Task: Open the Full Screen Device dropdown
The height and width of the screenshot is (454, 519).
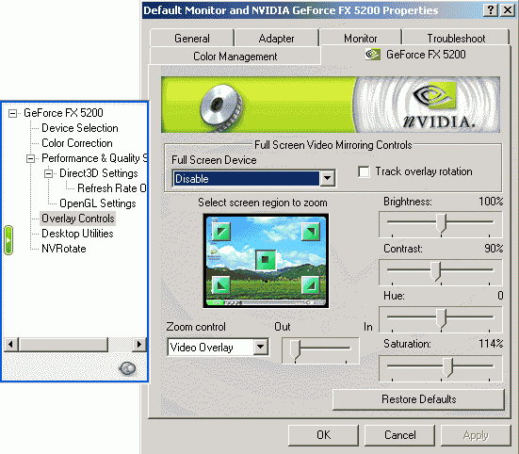Action: point(327,178)
